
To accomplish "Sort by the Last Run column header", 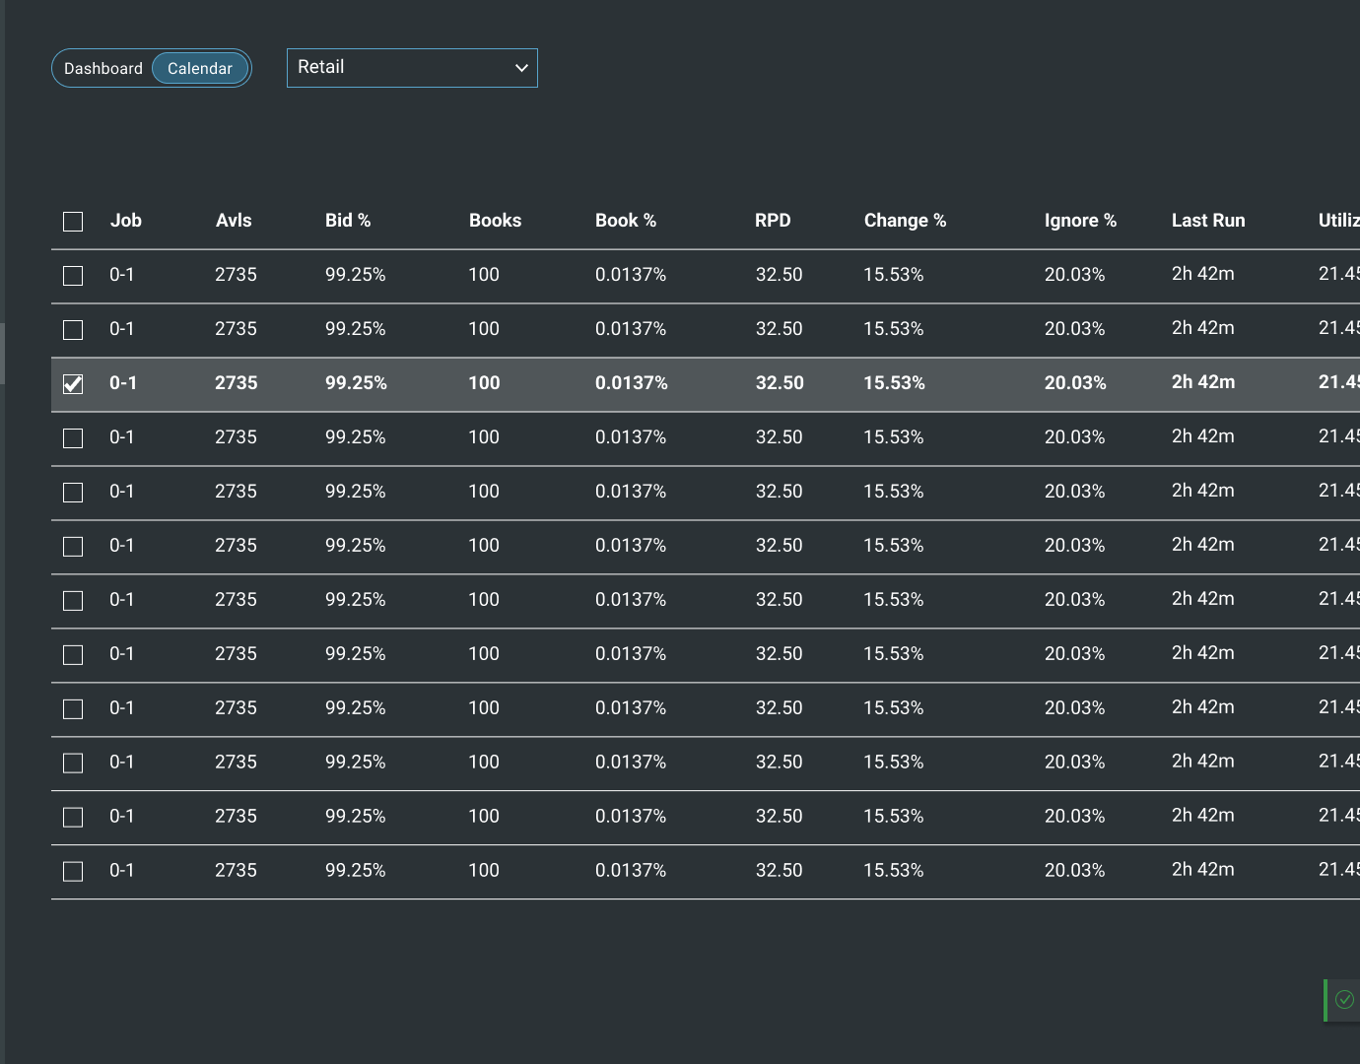I will point(1208,221).
